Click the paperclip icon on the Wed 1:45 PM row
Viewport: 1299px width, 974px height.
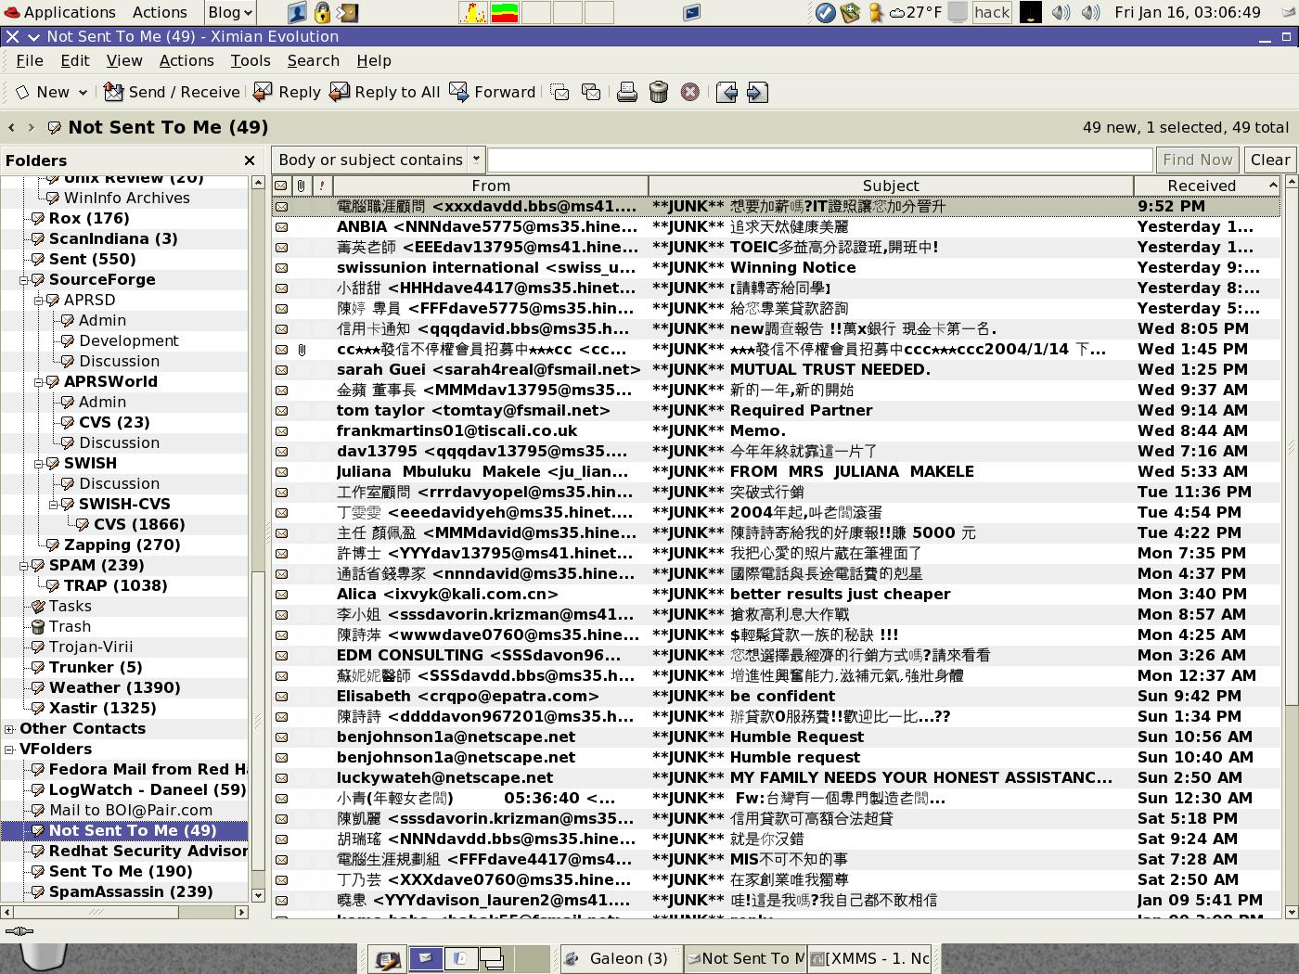click(302, 349)
